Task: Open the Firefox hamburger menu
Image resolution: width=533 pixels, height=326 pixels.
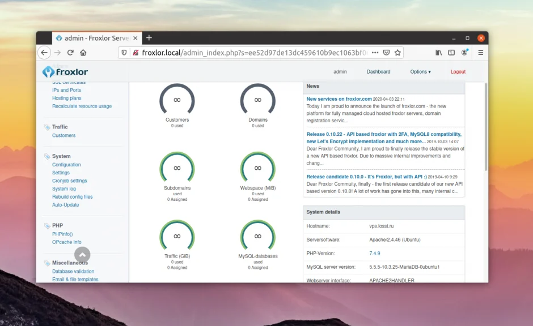Action: point(480,52)
